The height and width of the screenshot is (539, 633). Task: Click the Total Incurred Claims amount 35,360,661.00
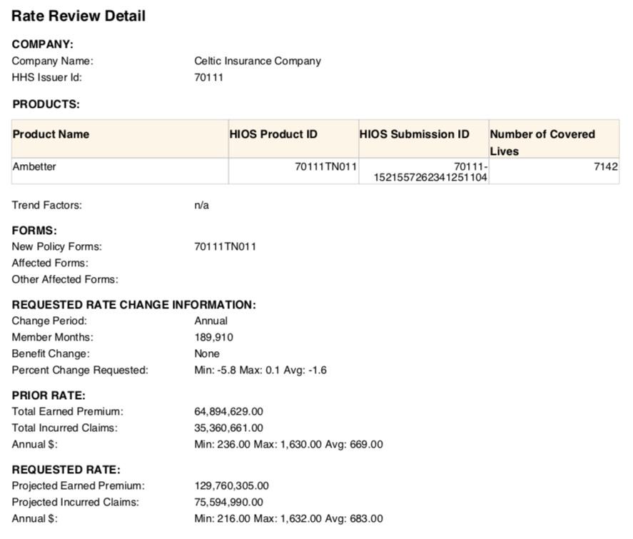228,428
